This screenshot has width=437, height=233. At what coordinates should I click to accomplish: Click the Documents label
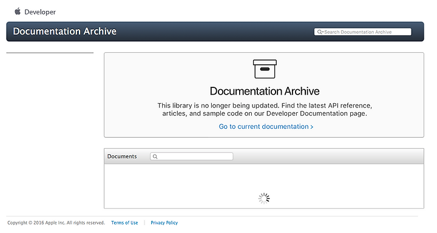tap(122, 157)
